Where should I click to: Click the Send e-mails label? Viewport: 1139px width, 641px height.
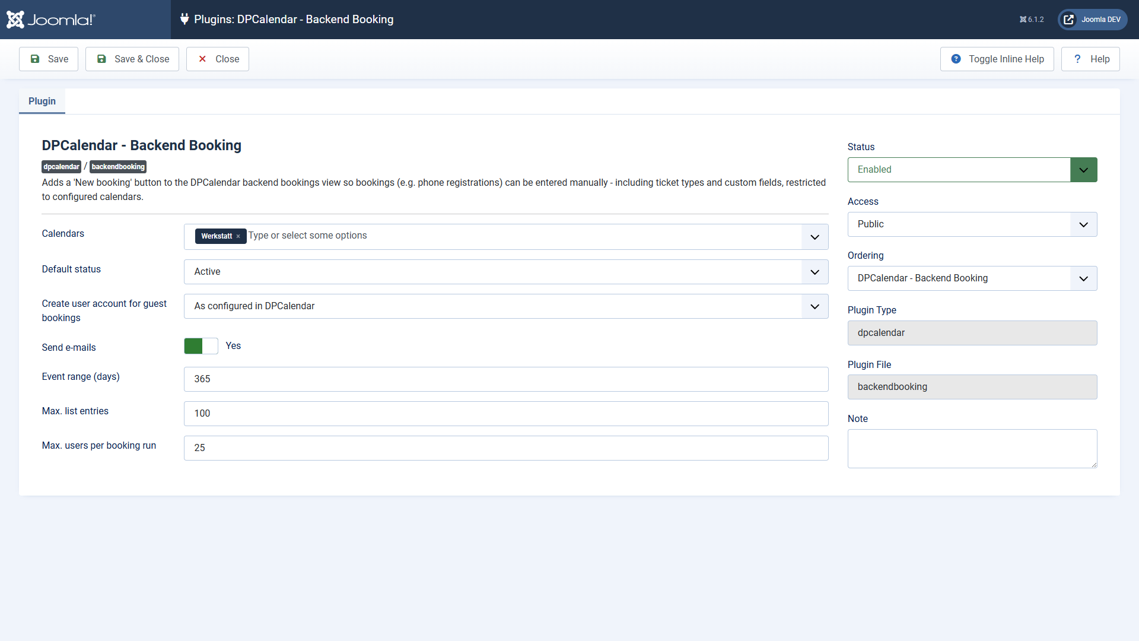click(x=69, y=348)
